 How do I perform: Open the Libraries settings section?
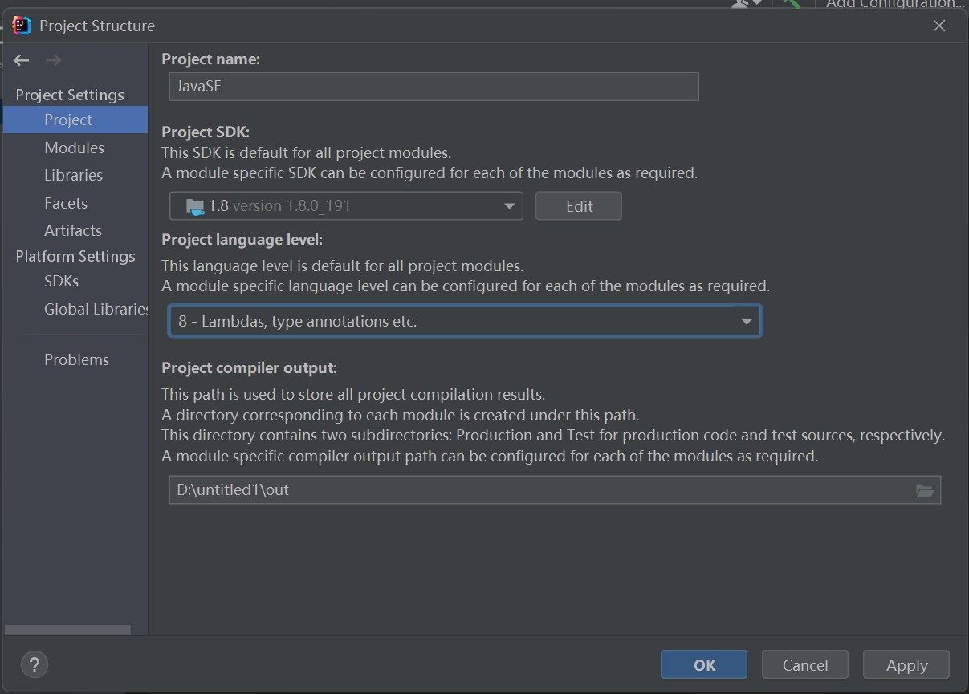pos(73,175)
